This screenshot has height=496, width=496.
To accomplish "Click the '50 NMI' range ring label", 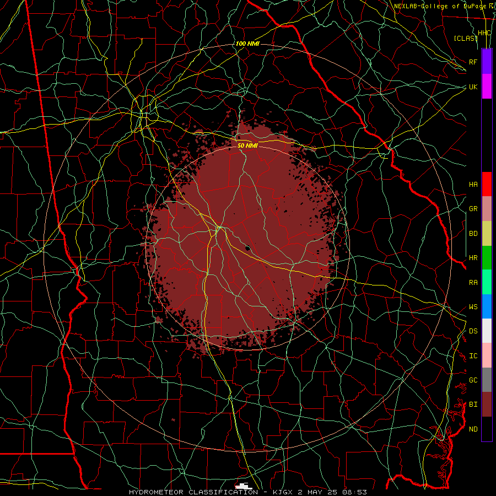I will click(247, 145).
